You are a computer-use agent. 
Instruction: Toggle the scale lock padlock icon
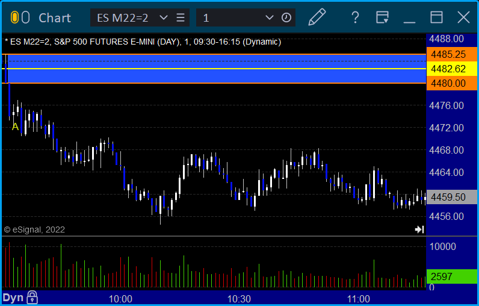point(32,297)
